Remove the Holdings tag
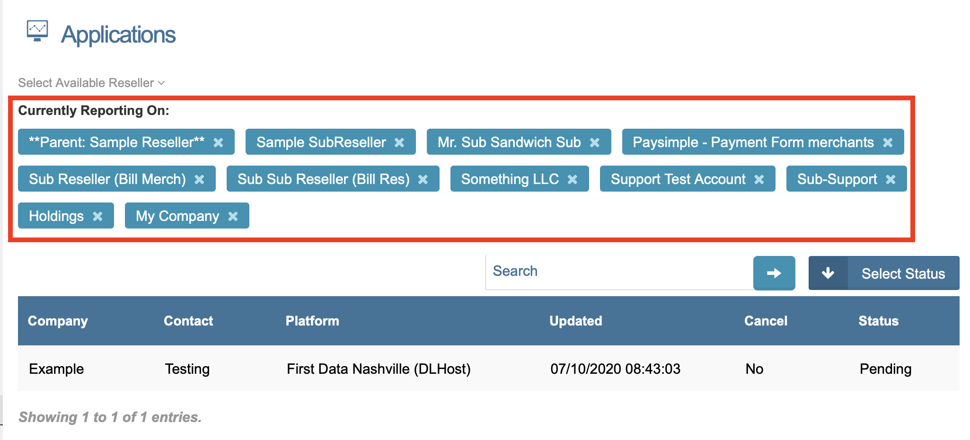Screen dimensions: 970x440 coord(97,216)
